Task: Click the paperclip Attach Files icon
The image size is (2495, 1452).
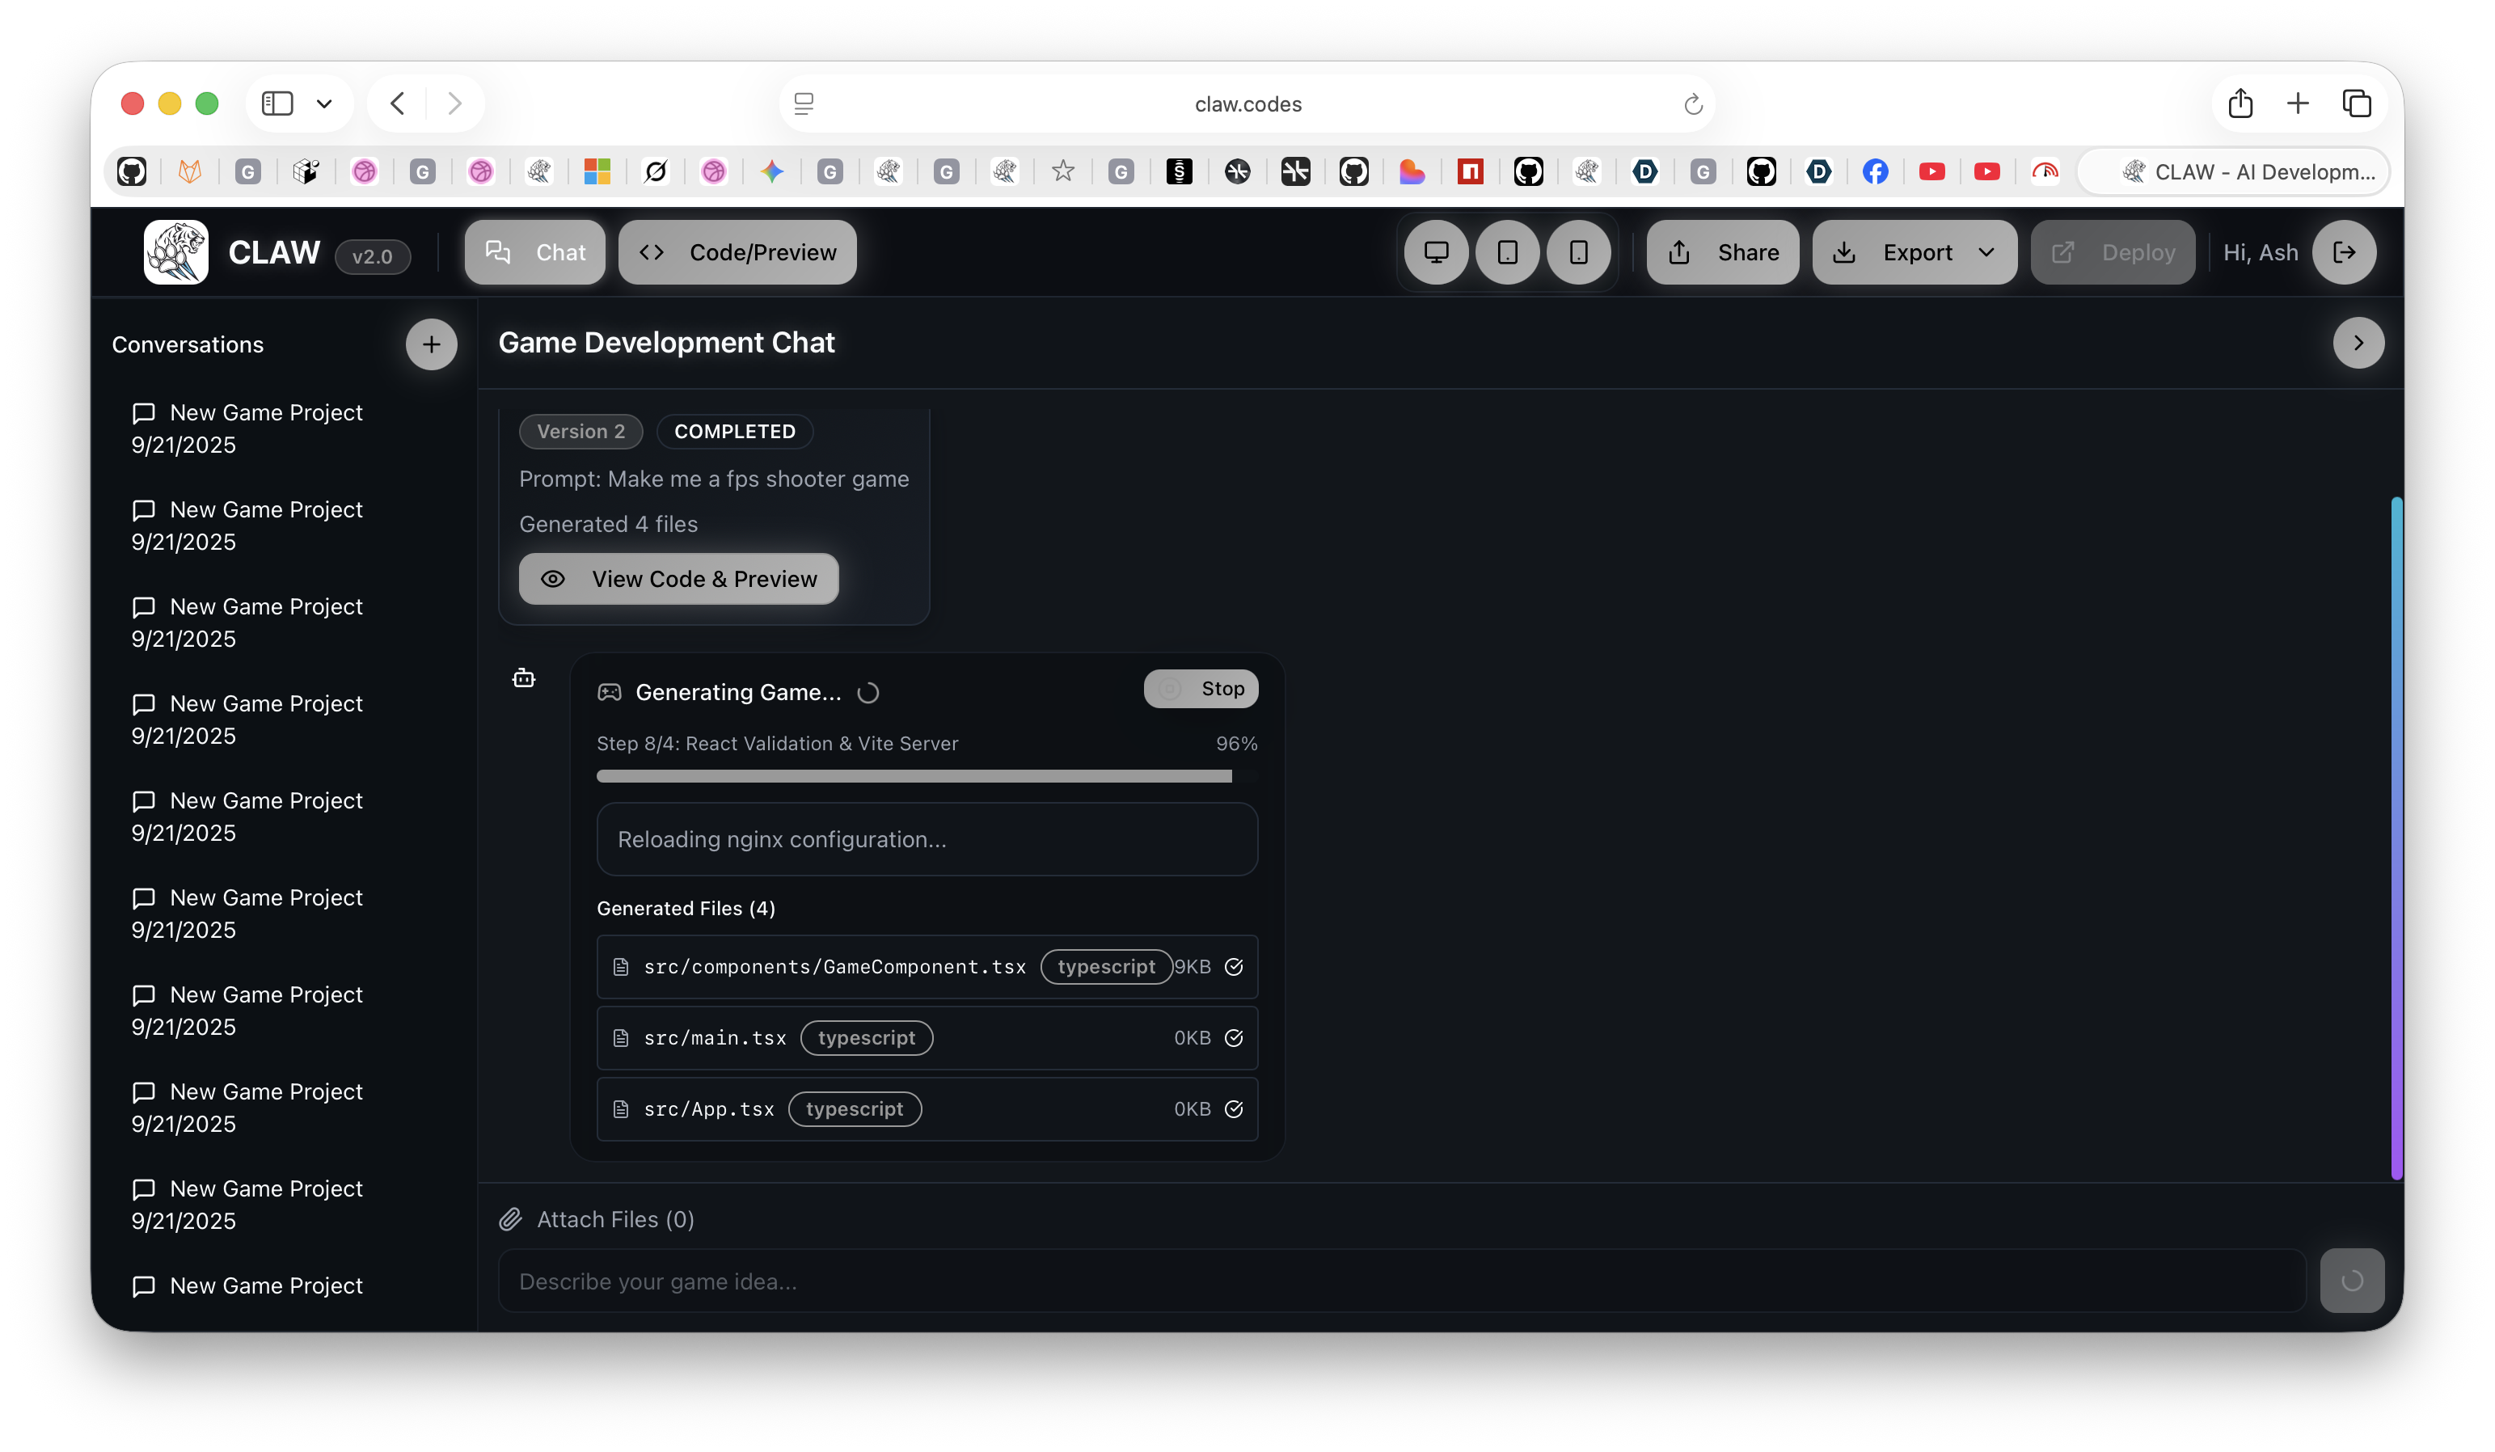Action: (x=510, y=1219)
